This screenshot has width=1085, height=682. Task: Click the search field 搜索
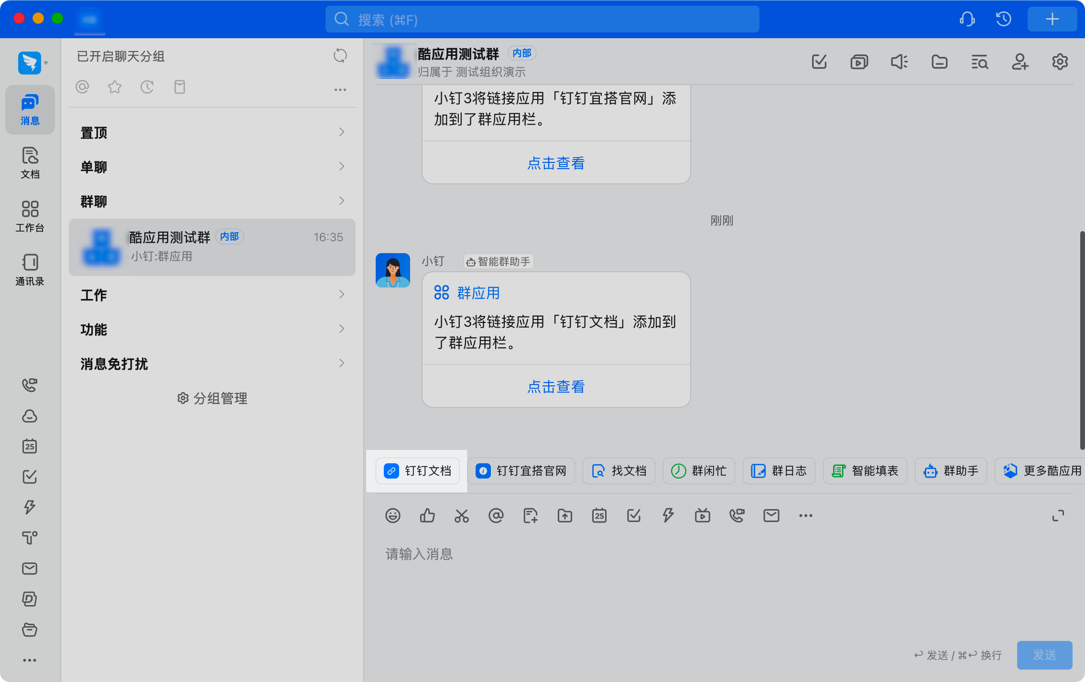click(542, 20)
